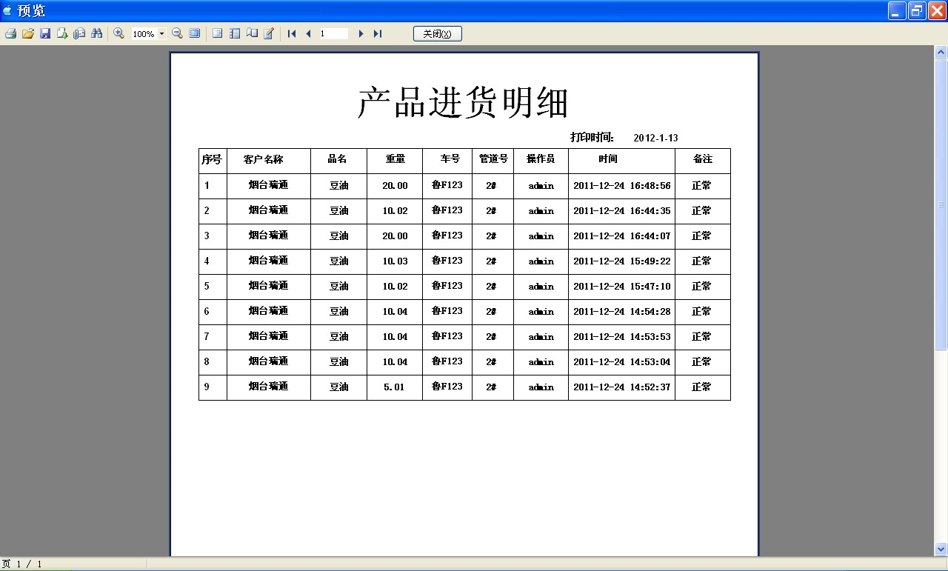The width and height of the screenshot is (948, 571).
Task: Click the Export document icon
Action: pos(62,33)
